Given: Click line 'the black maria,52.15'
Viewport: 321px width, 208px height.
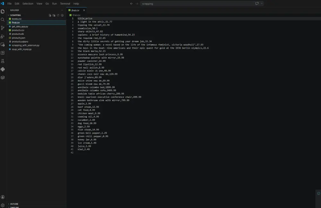Looking at the screenshot, I should 91,51.
